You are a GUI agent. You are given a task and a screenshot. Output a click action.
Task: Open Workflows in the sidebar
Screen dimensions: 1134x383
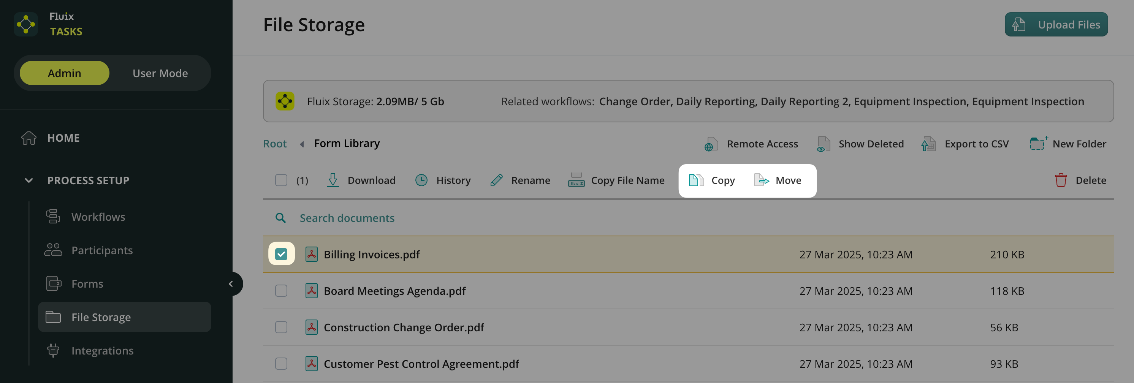pos(98,217)
